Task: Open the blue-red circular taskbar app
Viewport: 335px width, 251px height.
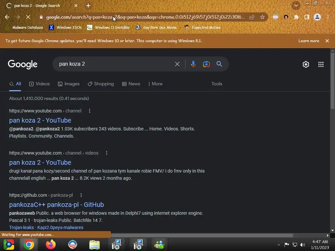Action: 72,244
